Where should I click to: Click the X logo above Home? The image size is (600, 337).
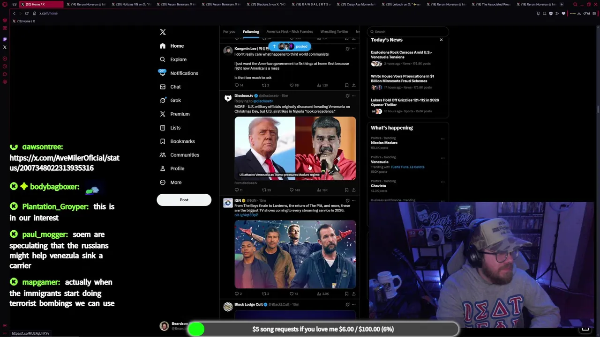(163, 32)
